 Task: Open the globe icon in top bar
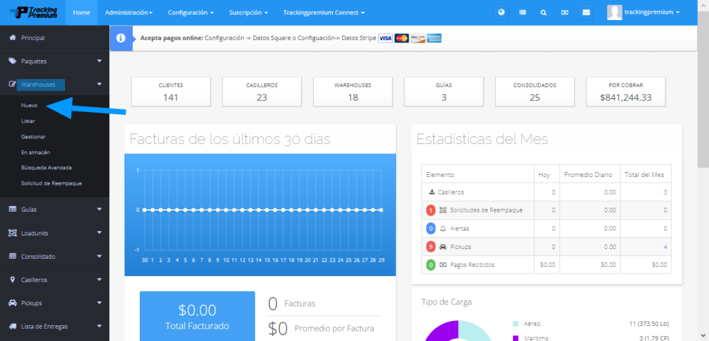point(501,12)
